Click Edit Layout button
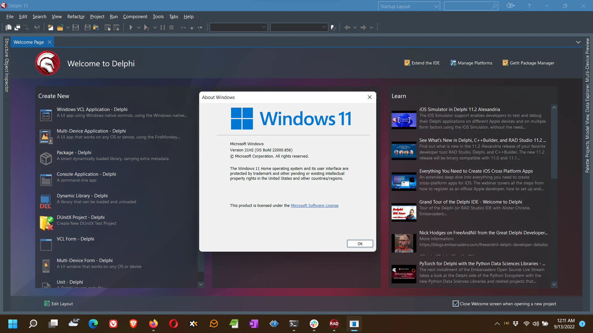 coord(58,304)
